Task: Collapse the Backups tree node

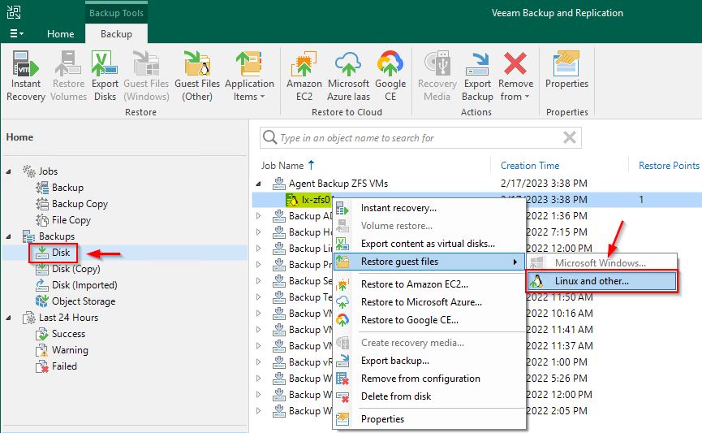Action: [x=8, y=236]
